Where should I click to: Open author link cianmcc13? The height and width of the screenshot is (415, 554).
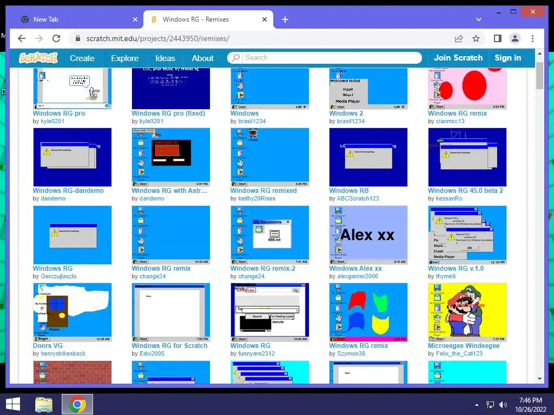450,121
